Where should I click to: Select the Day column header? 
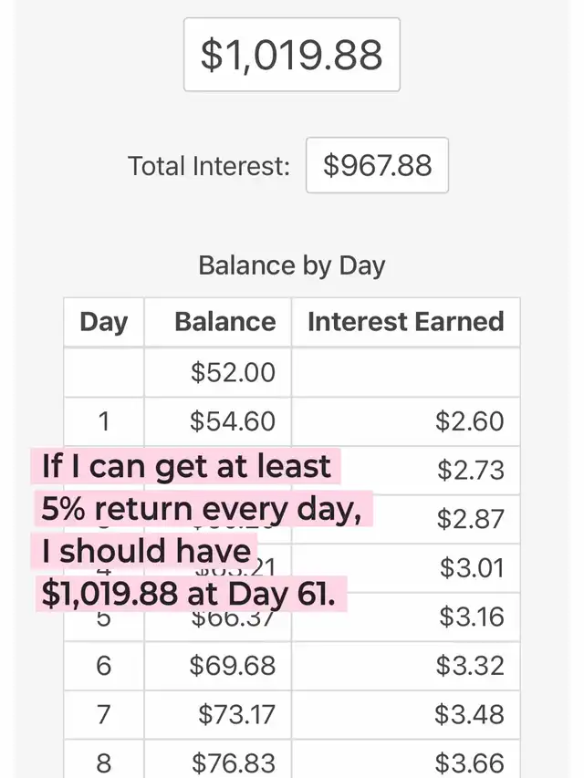tap(104, 322)
